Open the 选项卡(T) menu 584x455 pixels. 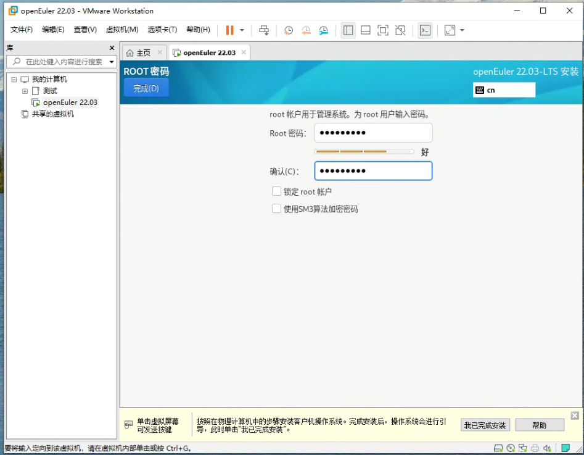[x=162, y=30]
